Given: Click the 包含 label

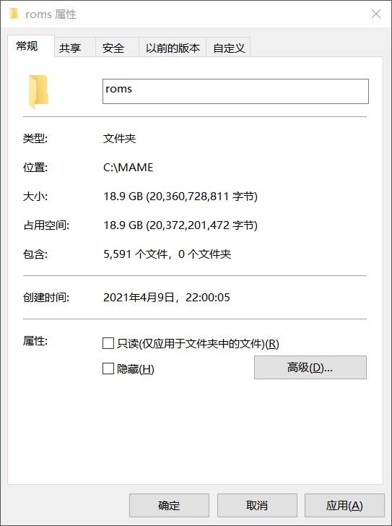Looking at the screenshot, I should [x=35, y=254].
